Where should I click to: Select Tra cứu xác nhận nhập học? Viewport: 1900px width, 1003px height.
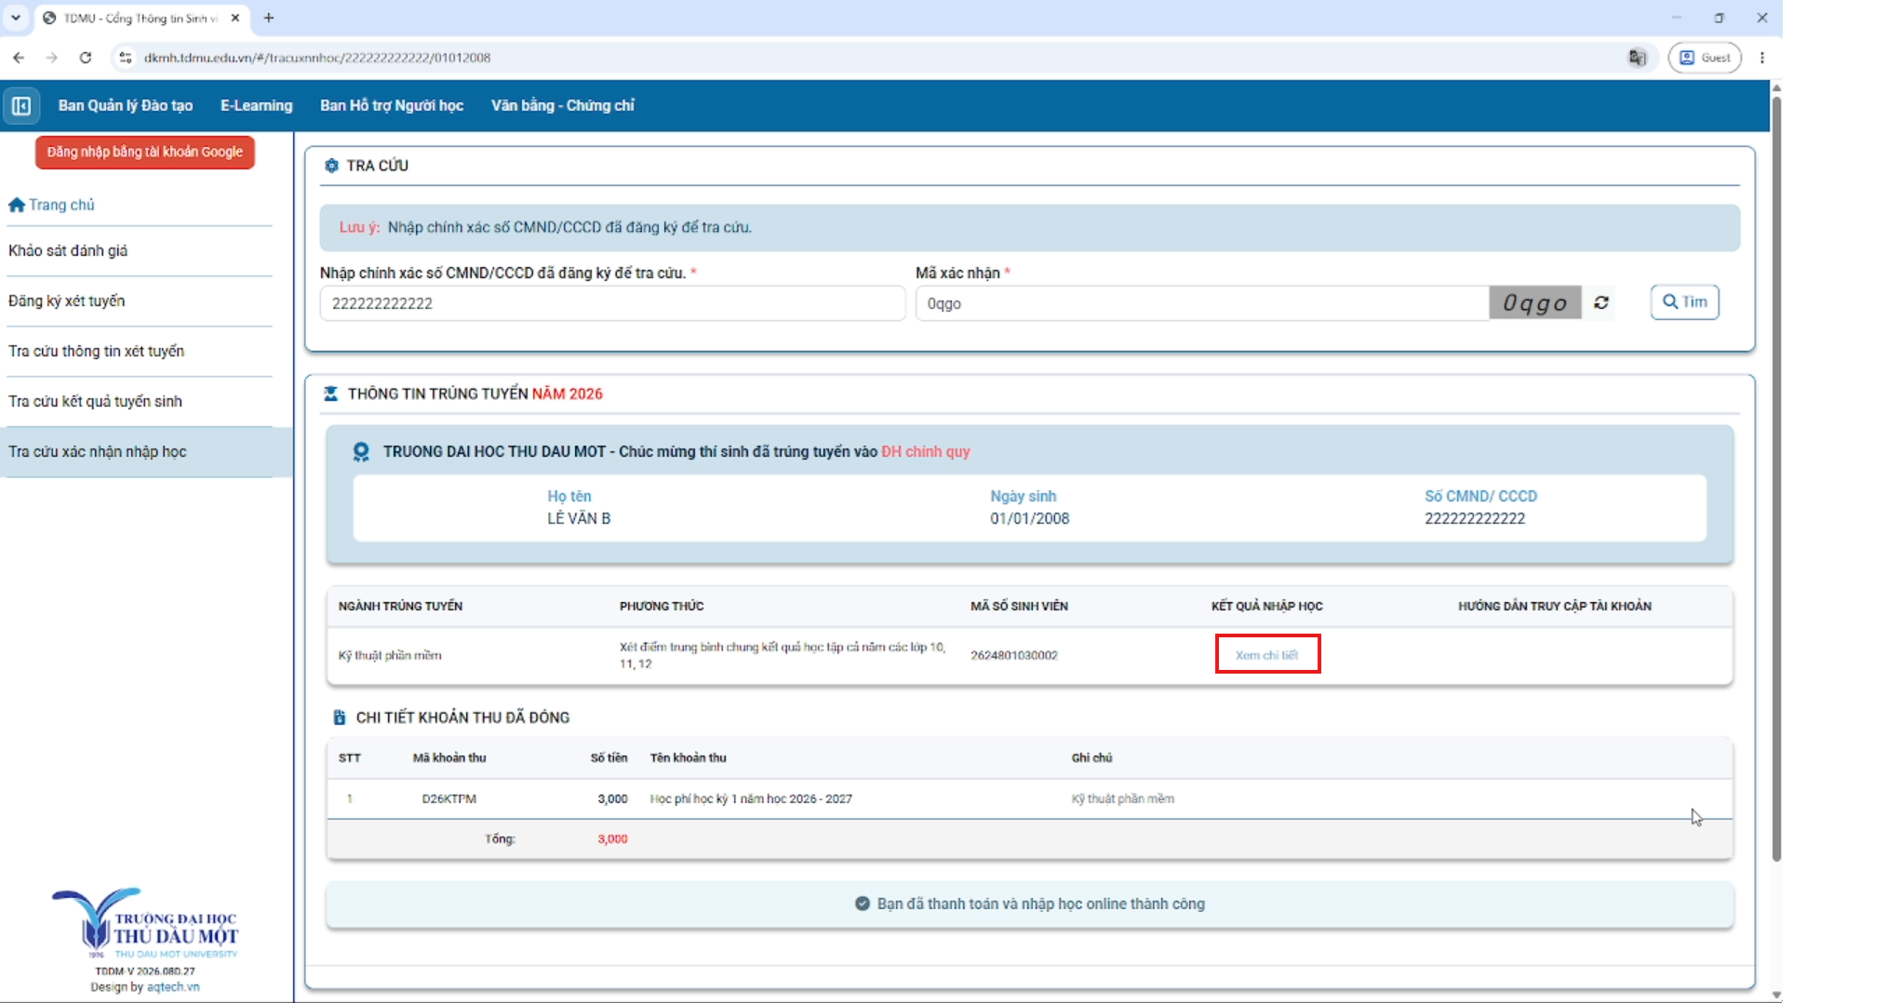coord(146,452)
